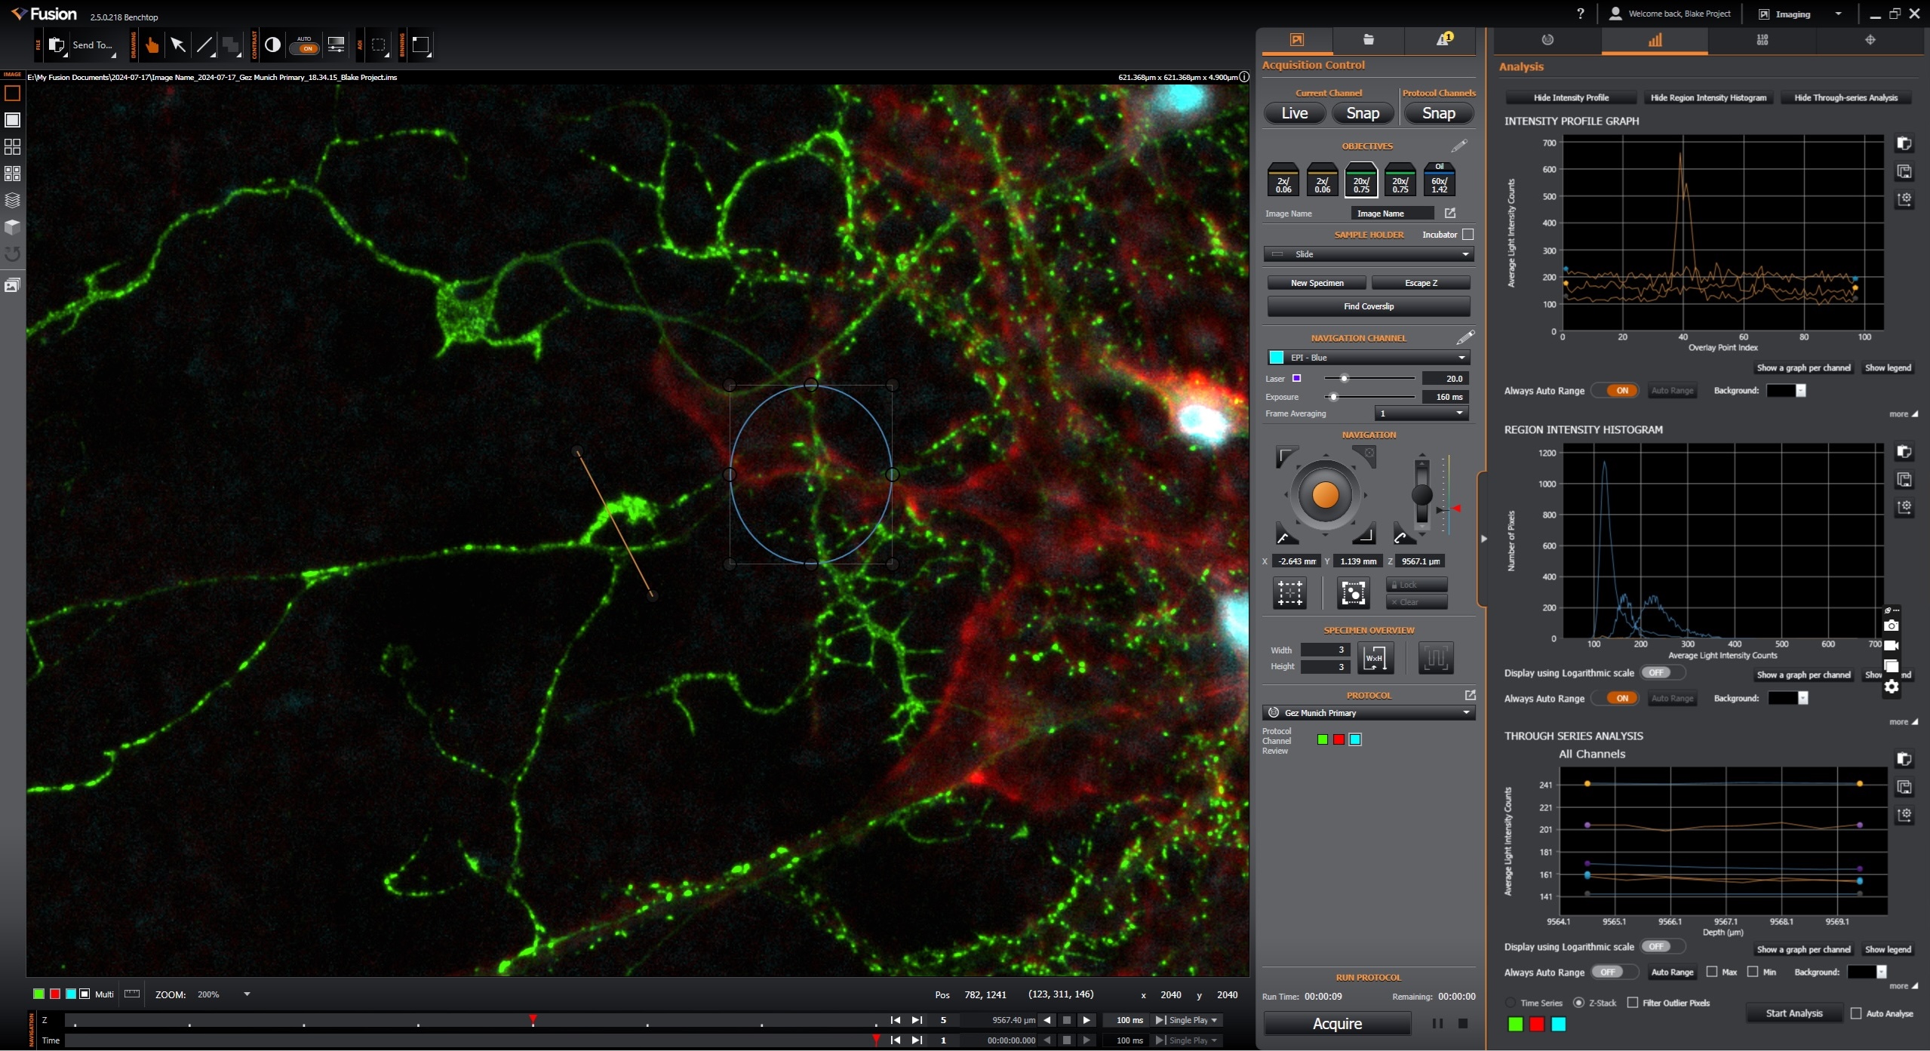Click the AOI dashed-rectangle tool
This screenshot has width=1930, height=1051.
[379, 45]
